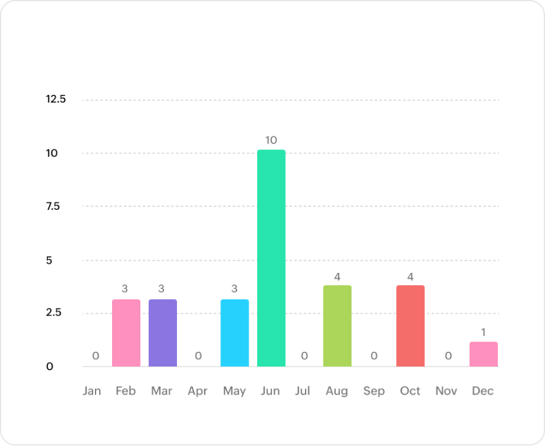Click the tall green June bar

tap(271, 258)
